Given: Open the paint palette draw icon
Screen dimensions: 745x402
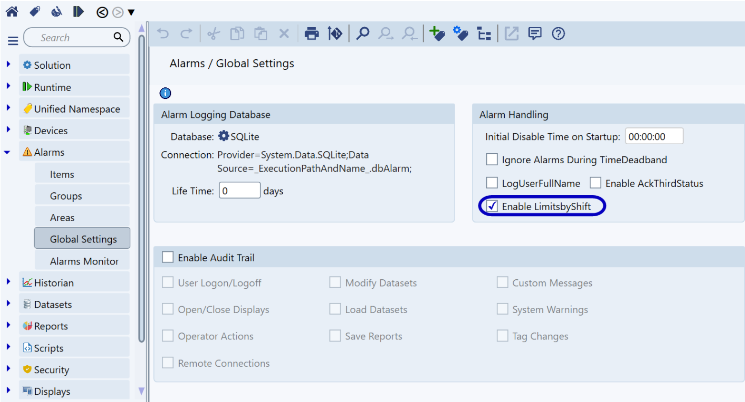Looking at the screenshot, I should pyautogui.click(x=56, y=11).
